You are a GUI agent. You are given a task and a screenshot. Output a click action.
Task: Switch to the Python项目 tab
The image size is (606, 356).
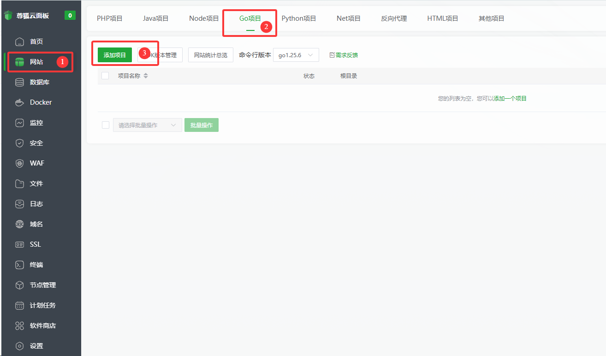(x=298, y=18)
